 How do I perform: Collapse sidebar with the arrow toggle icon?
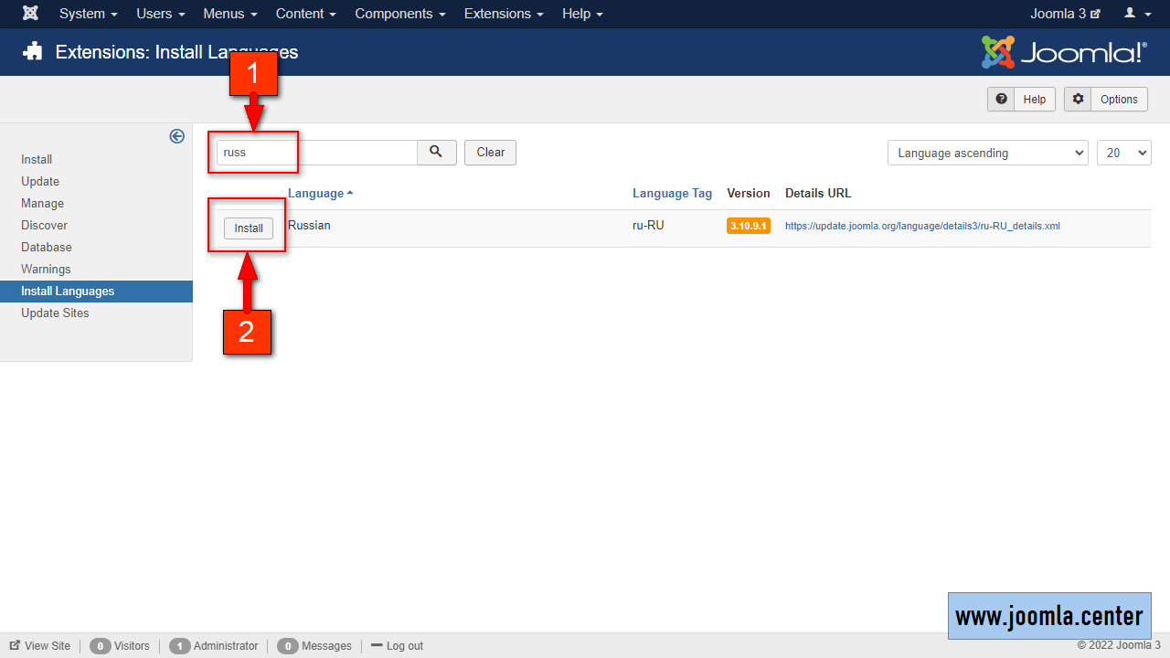(177, 136)
